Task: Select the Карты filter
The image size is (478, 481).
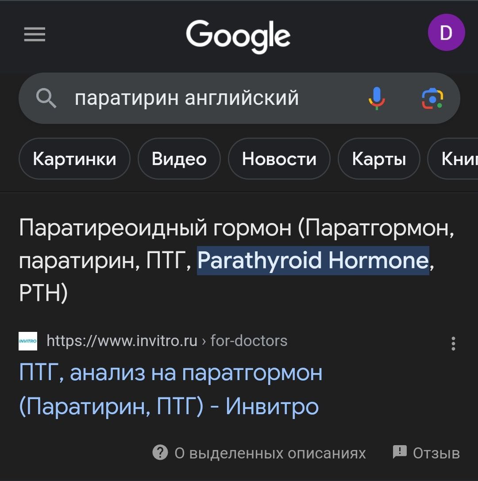Action: coord(379,158)
